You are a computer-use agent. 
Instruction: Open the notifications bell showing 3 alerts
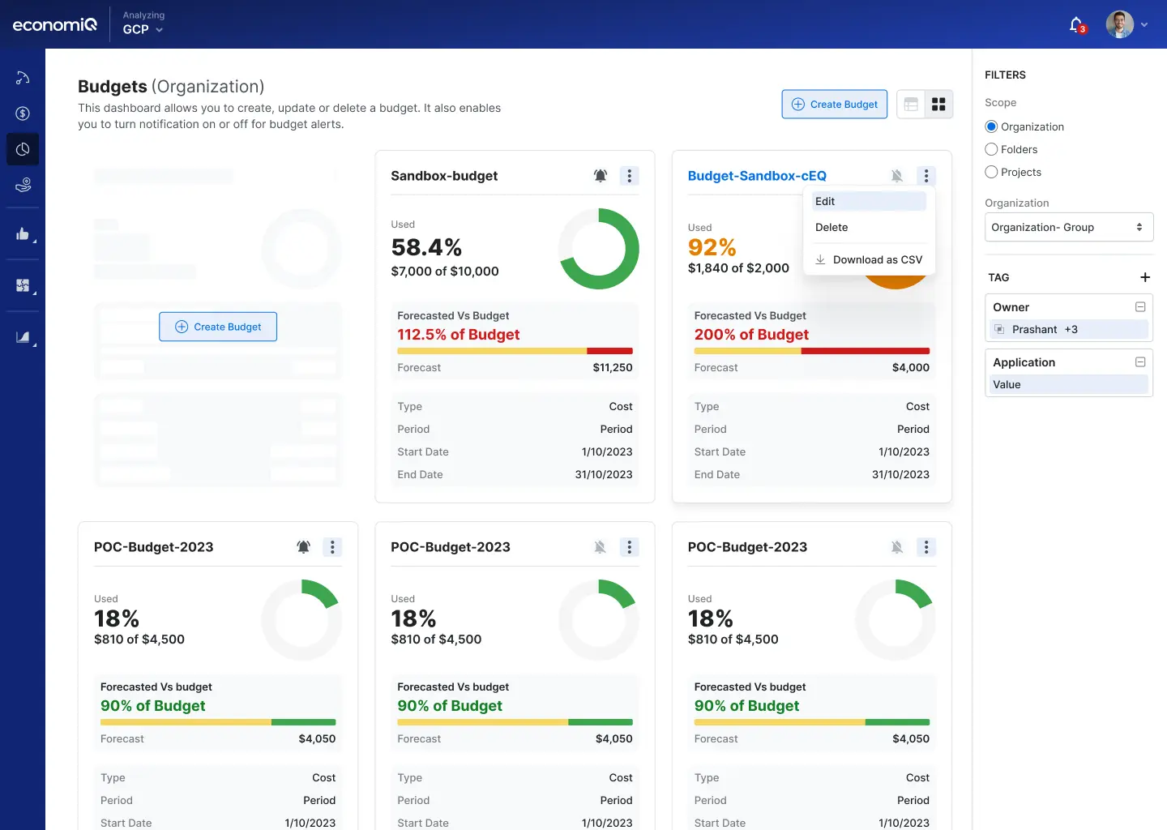tap(1075, 24)
